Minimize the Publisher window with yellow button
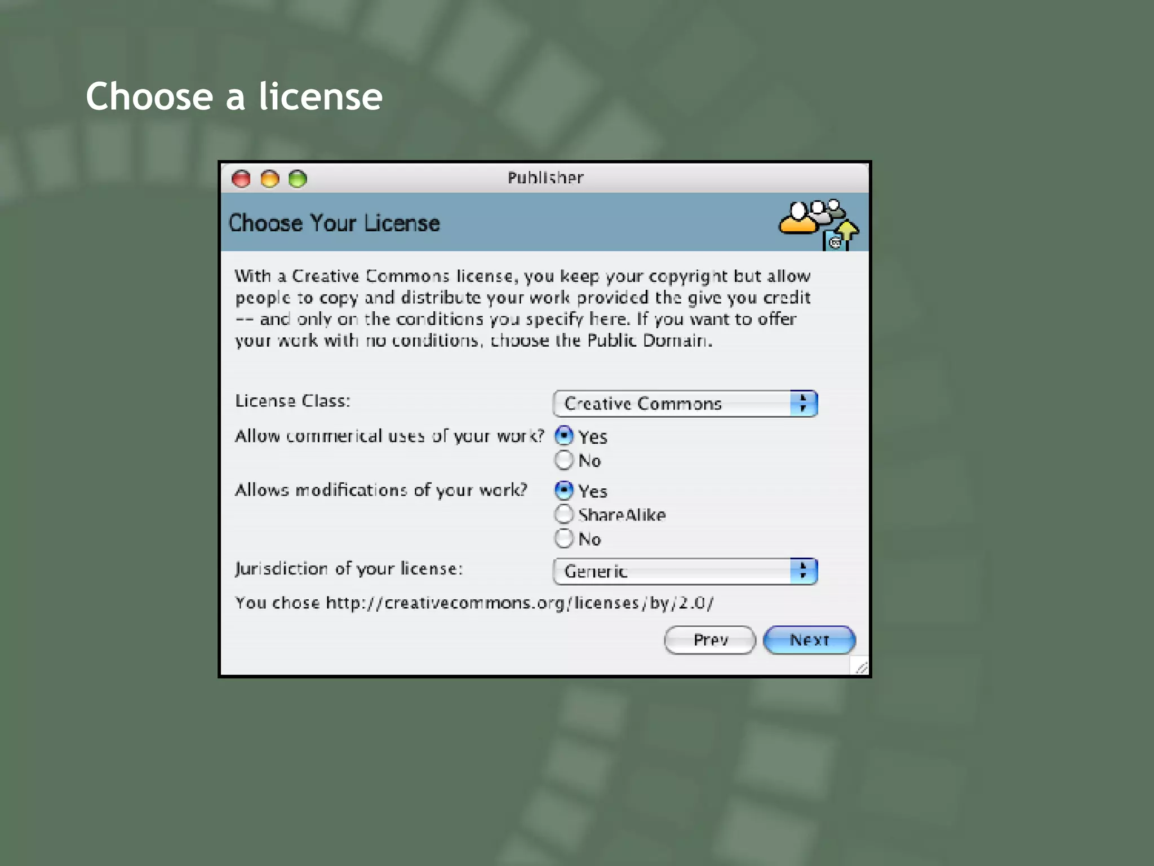The width and height of the screenshot is (1154, 866). click(x=269, y=179)
